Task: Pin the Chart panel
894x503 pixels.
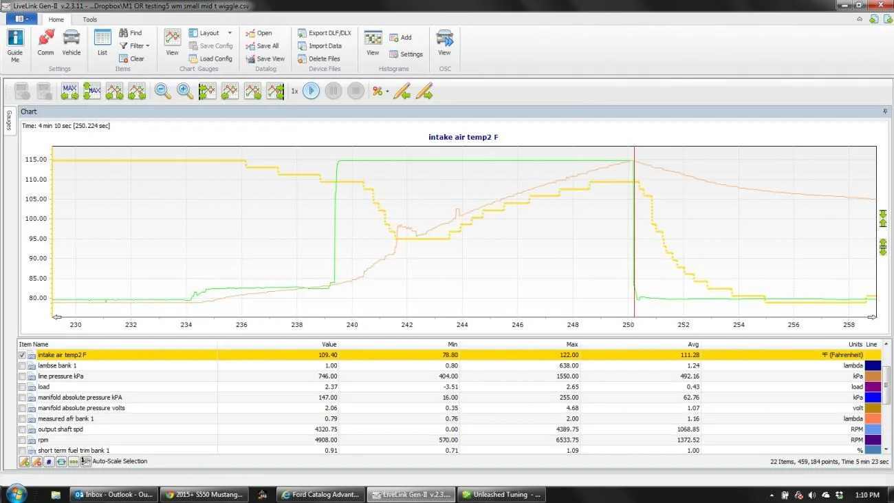Action: [x=885, y=111]
